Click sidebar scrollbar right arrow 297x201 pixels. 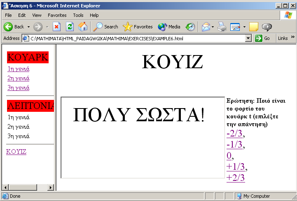tap(51, 187)
